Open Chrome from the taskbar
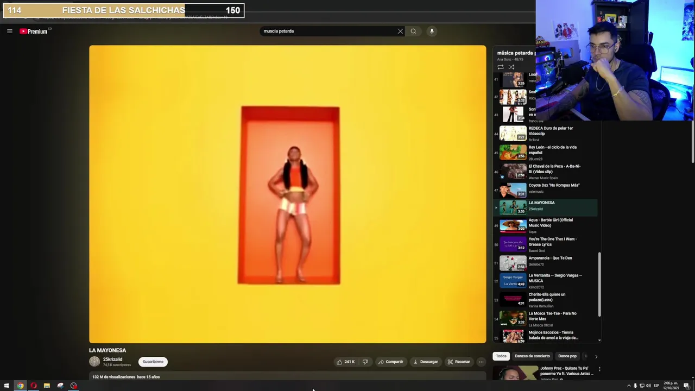Screen dimensions: 695x391 pos(20,386)
